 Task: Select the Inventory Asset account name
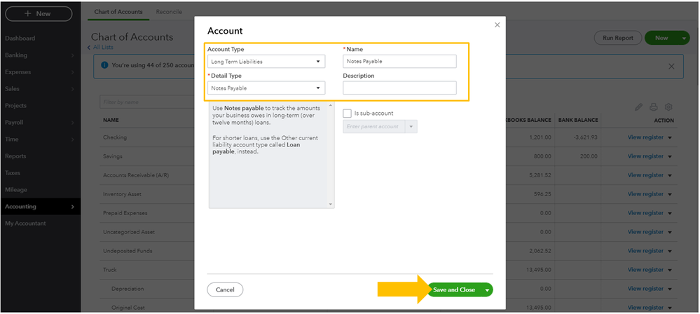[x=123, y=195]
